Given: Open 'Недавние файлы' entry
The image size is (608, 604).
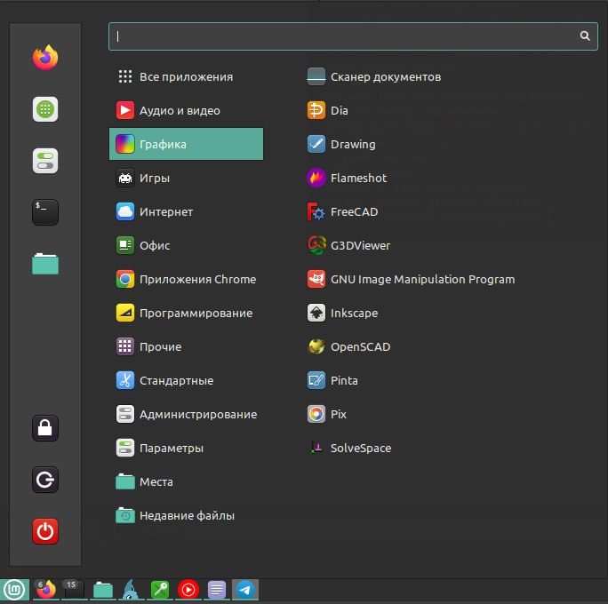Looking at the screenshot, I should coord(186,515).
